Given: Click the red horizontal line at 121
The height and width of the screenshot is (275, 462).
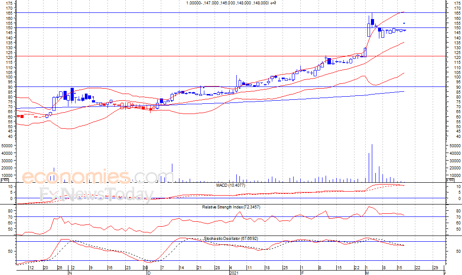Looking at the screenshot, I should point(231,56).
